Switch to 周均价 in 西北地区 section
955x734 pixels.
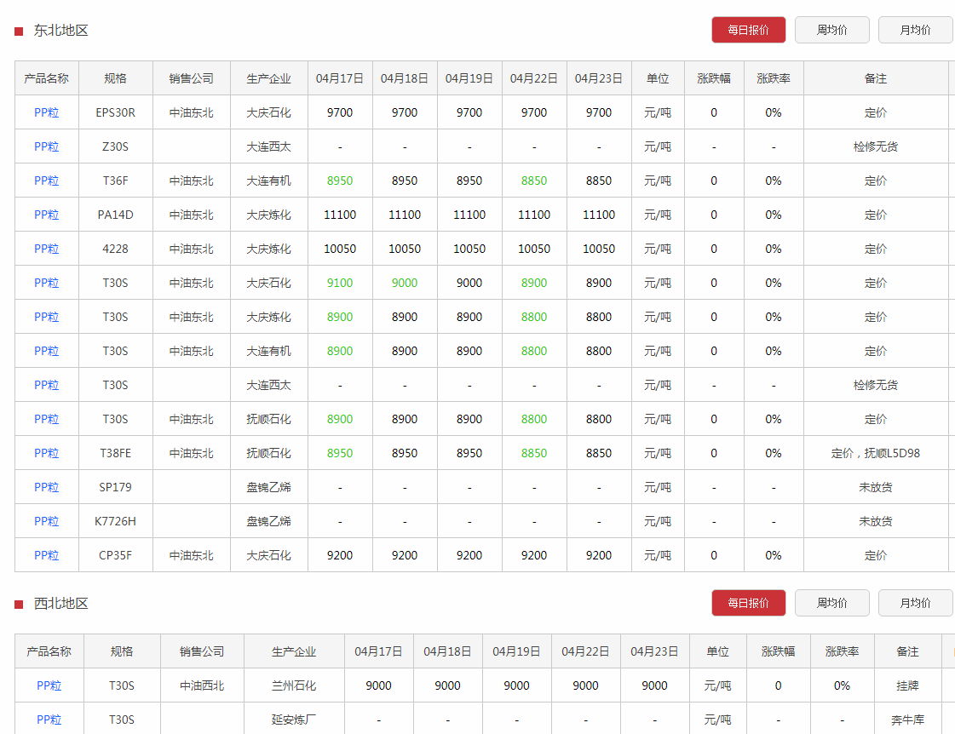831,603
